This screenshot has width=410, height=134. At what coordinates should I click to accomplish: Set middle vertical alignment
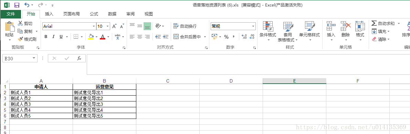tap(140, 26)
